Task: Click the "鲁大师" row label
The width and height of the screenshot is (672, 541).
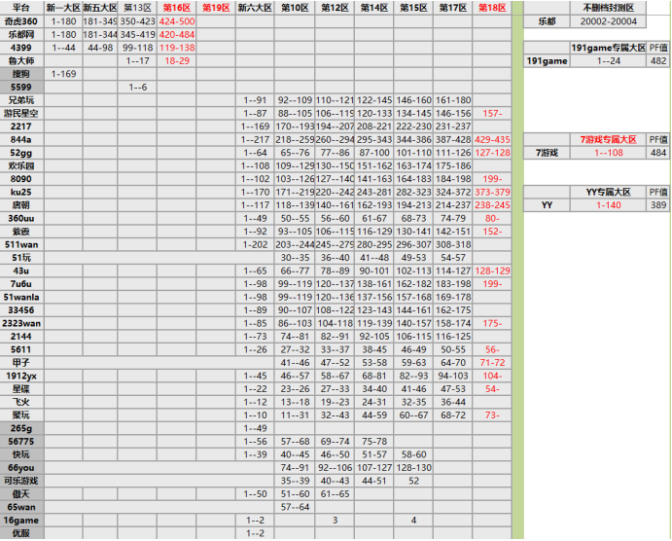Action: pos(21,61)
